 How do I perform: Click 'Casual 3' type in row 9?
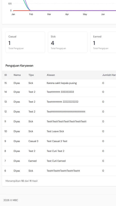tap(33, 141)
